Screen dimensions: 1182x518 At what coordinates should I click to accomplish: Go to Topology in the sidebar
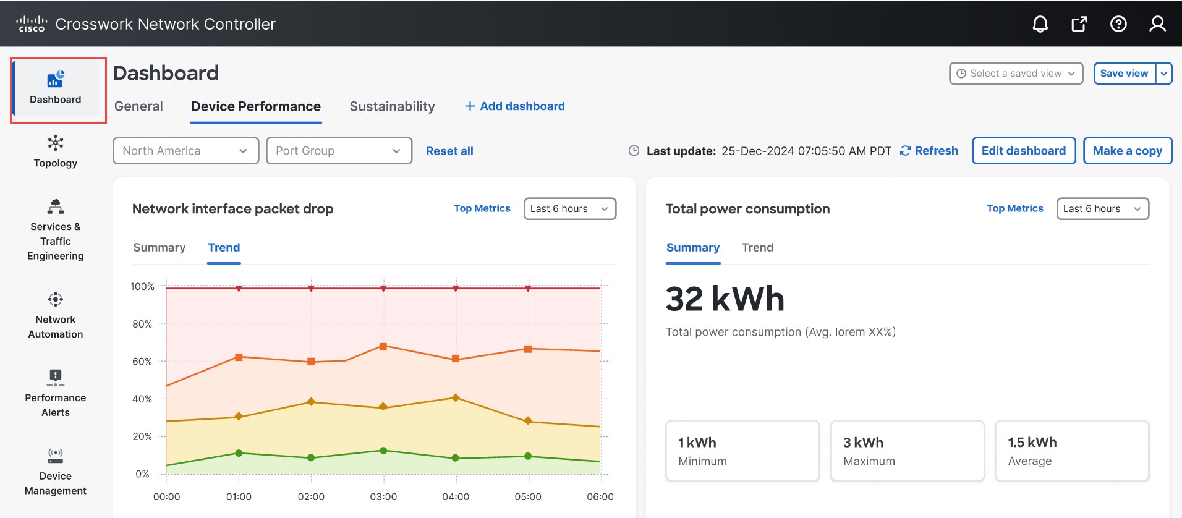(56, 151)
